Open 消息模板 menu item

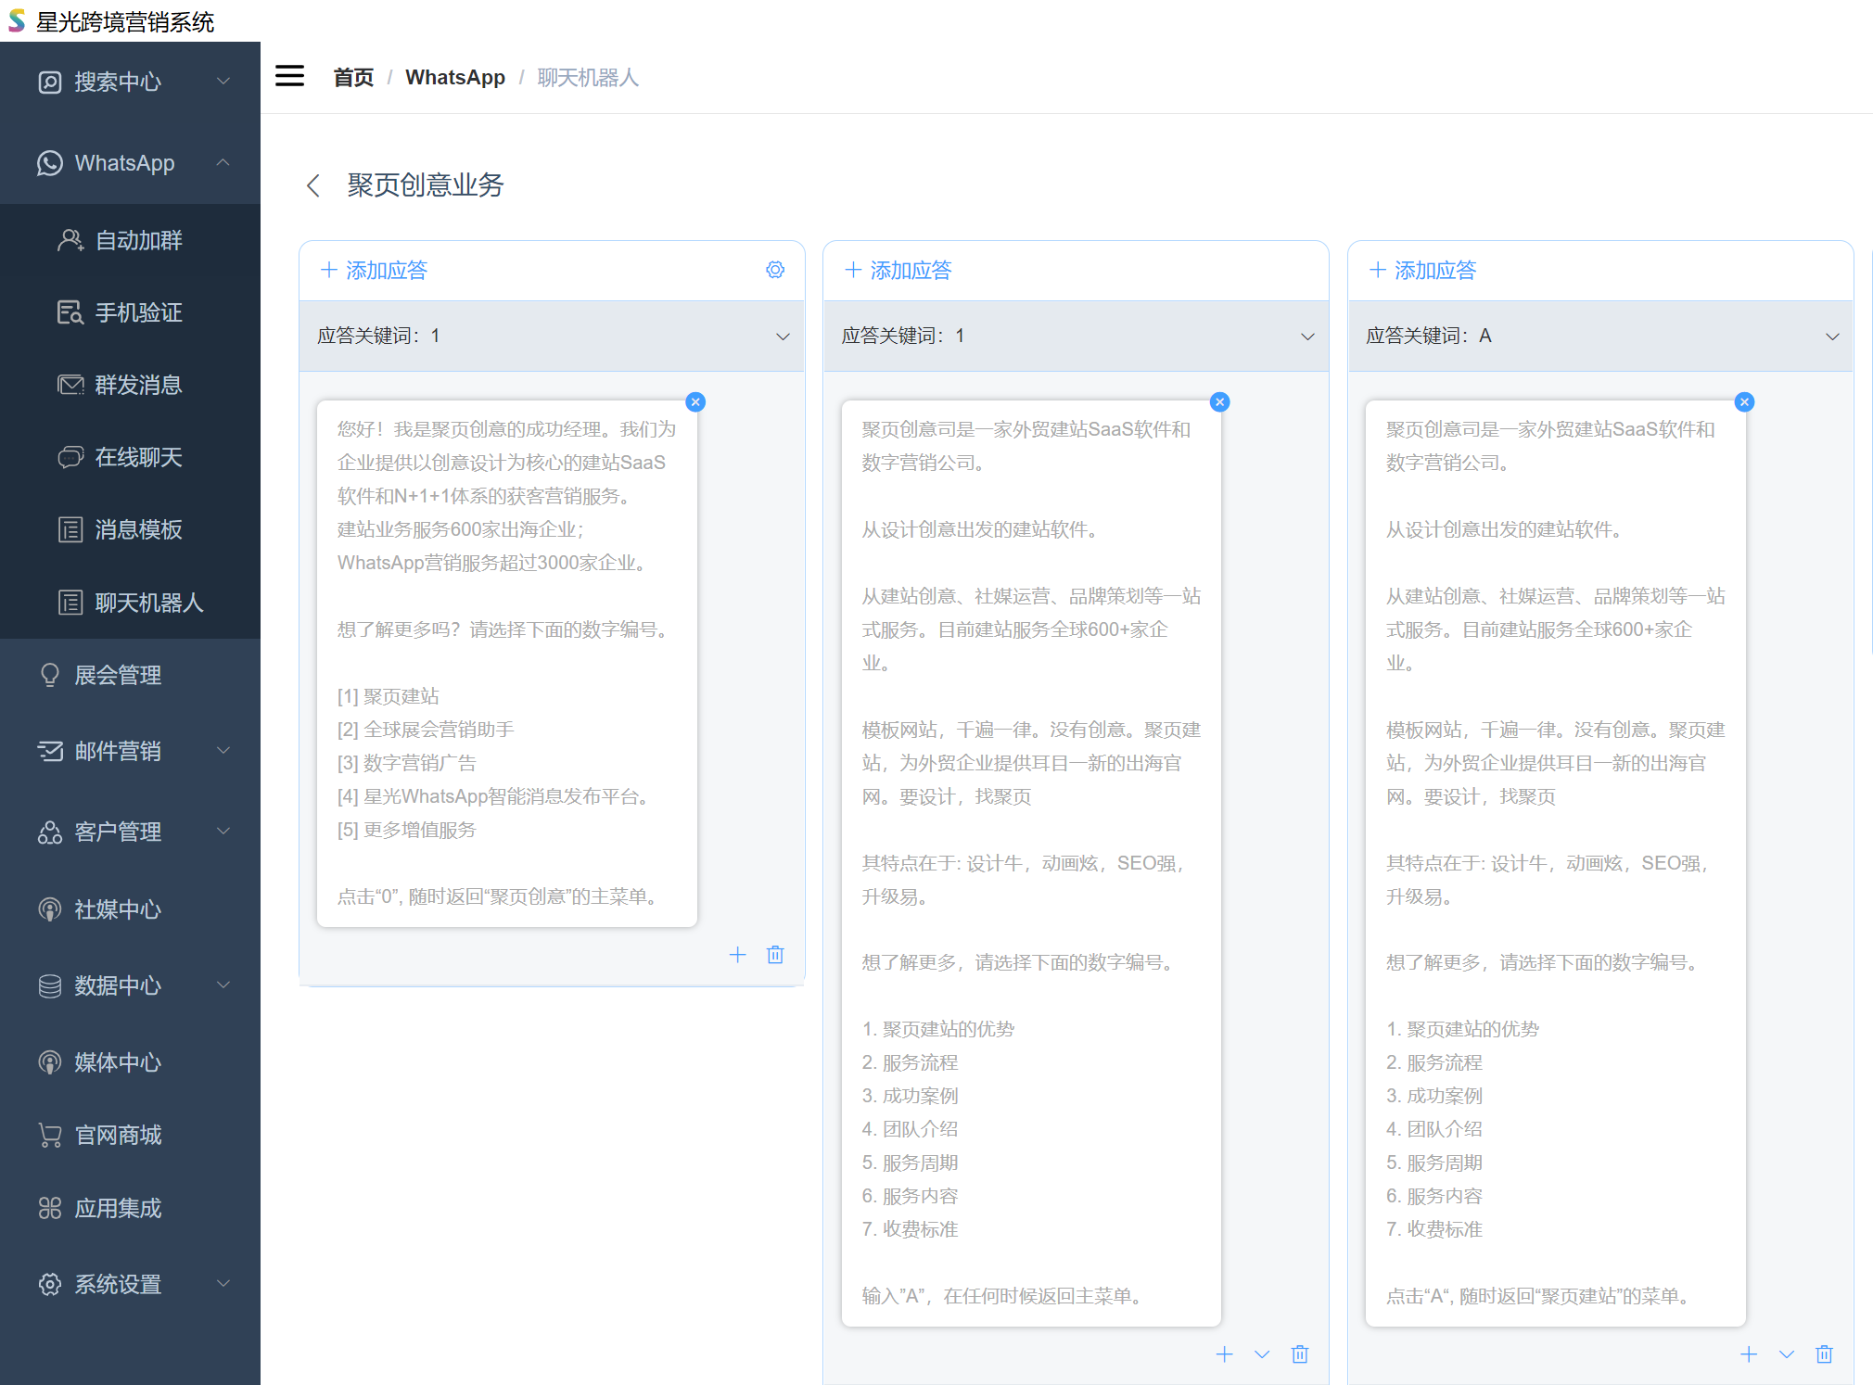pos(138,529)
